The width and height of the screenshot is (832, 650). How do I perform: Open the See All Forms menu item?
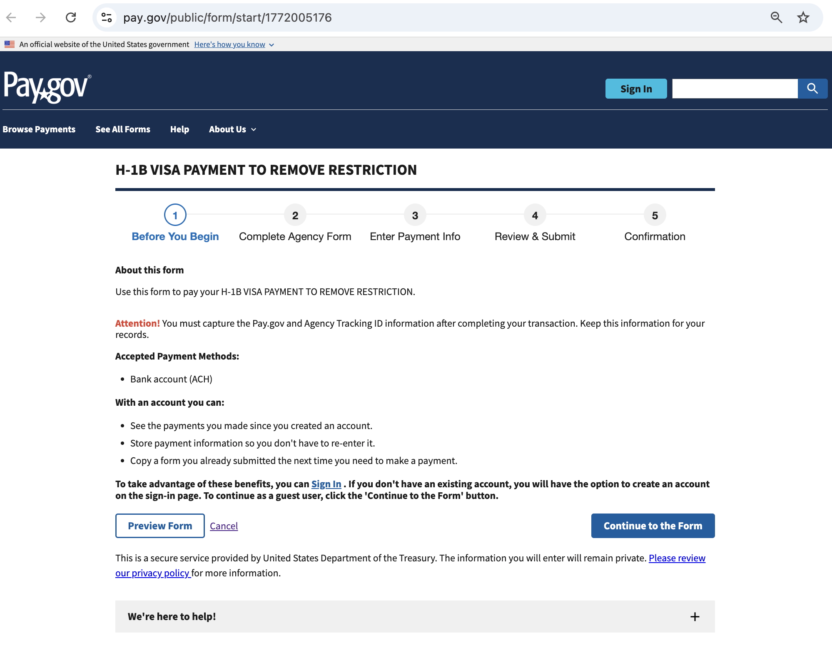point(123,129)
